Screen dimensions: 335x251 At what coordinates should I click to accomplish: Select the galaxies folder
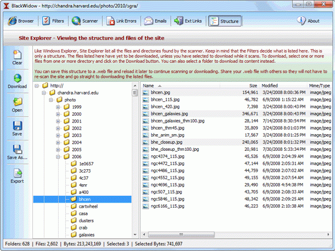pyautogui.click(x=83, y=235)
